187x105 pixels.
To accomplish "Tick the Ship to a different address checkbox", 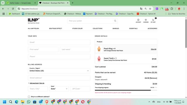I will tap(29, 97).
